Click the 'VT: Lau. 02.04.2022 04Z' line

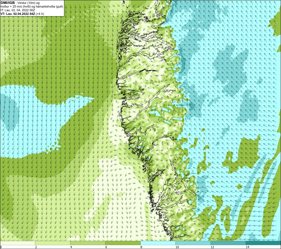coord(18,14)
